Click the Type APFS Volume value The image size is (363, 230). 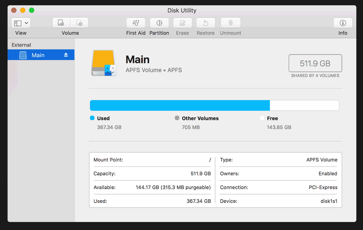322,160
